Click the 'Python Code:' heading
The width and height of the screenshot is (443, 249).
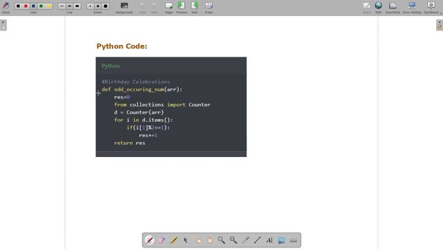point(122,46)
